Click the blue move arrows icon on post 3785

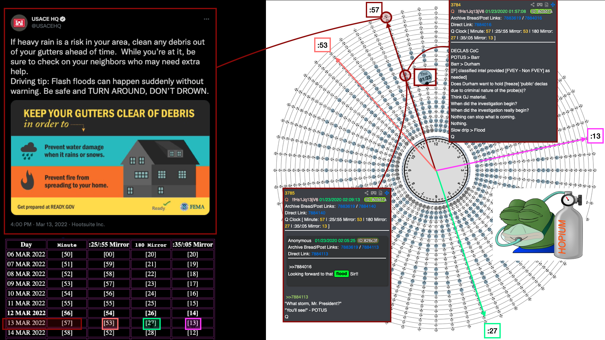[387, 193]
